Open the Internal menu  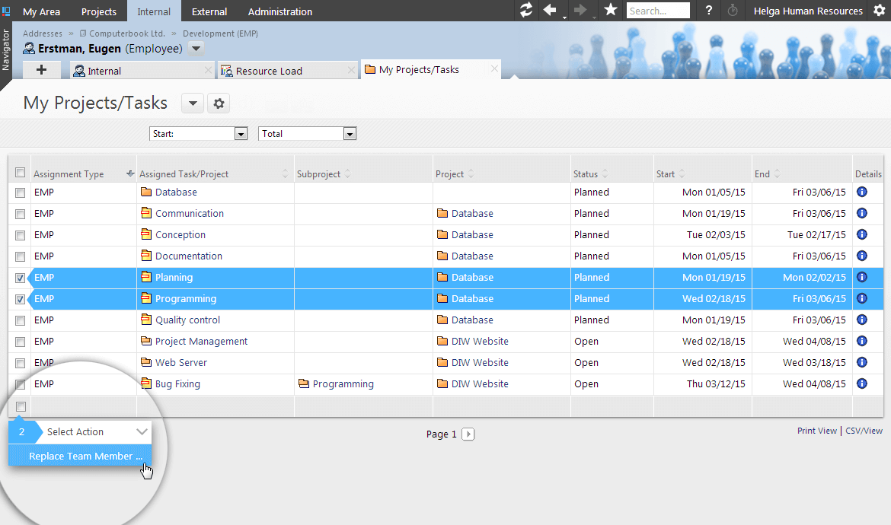(x=154, y=11)
